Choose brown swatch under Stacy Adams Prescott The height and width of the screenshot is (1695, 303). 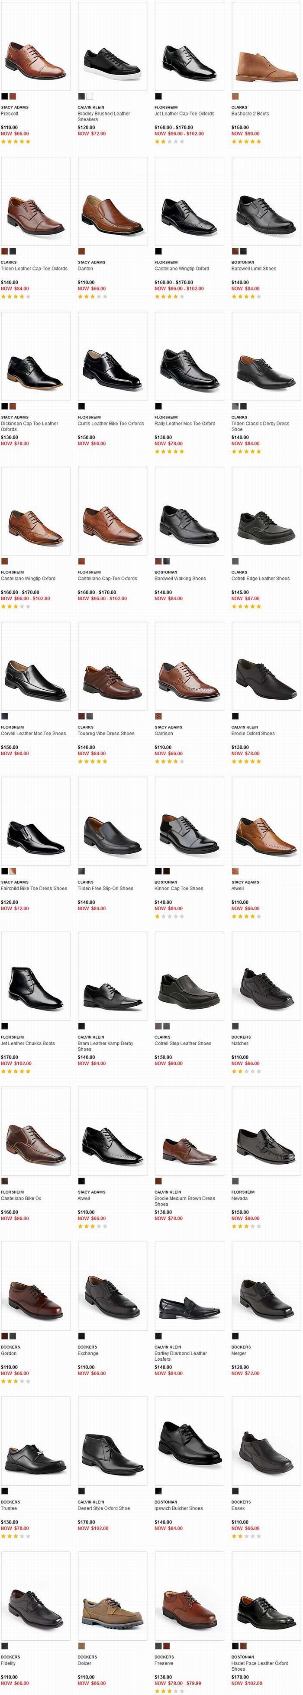[13, 97]
